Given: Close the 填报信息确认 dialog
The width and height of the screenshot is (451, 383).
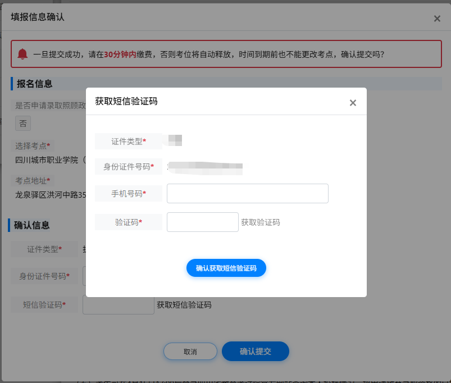Looking at the screenshot, I should [x=437, y=18].
